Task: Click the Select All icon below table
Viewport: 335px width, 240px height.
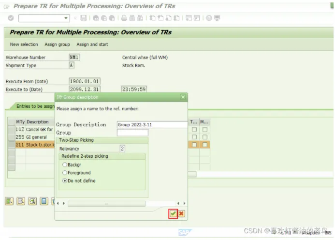Action: tap(9, 201)
